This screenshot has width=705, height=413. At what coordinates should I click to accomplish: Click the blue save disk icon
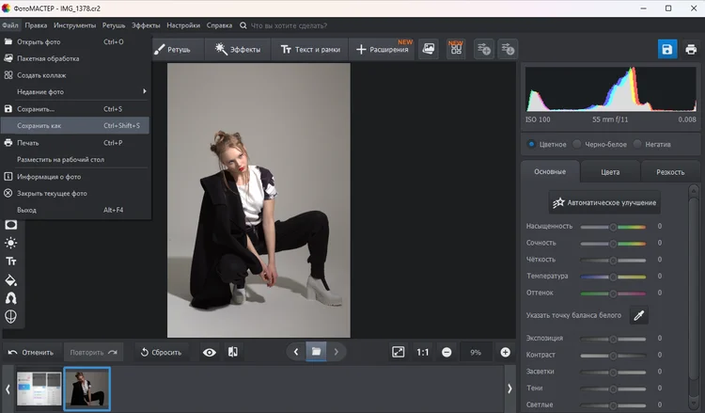(x=666, y=49)
